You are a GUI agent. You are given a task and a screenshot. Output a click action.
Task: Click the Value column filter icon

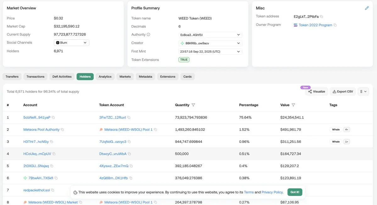click(293, 105)
